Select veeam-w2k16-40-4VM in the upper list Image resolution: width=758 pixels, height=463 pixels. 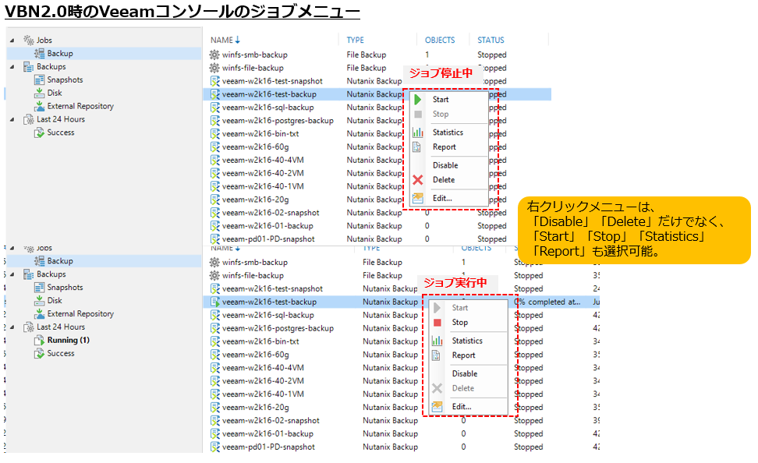(263, 160)
